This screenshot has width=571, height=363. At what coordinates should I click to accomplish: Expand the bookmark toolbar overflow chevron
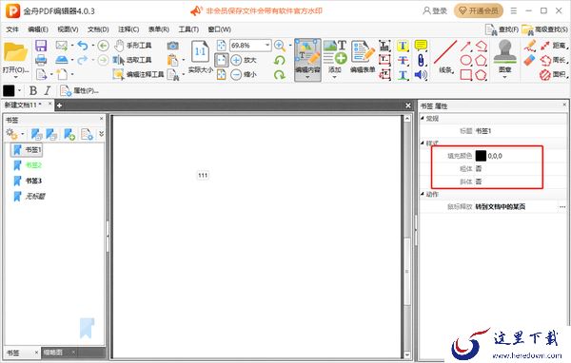(101, 134)
